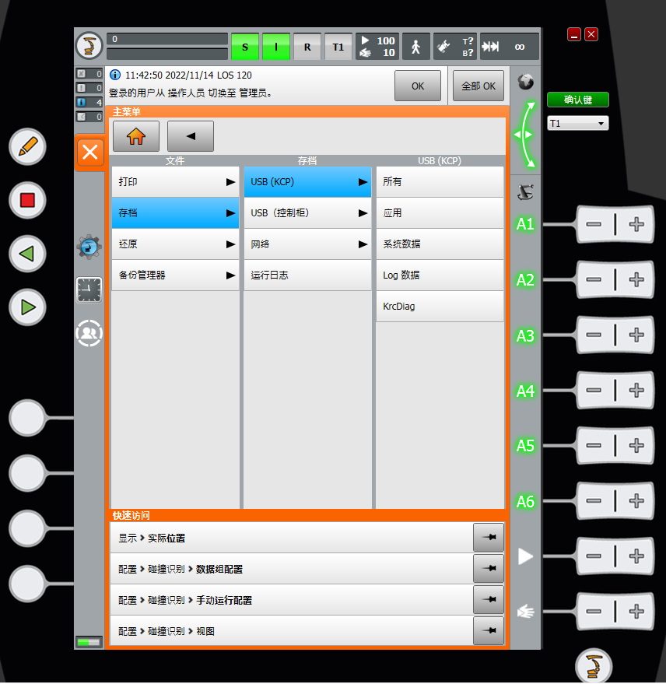Expand the 还原 restore submenu

tap(175, 244)
